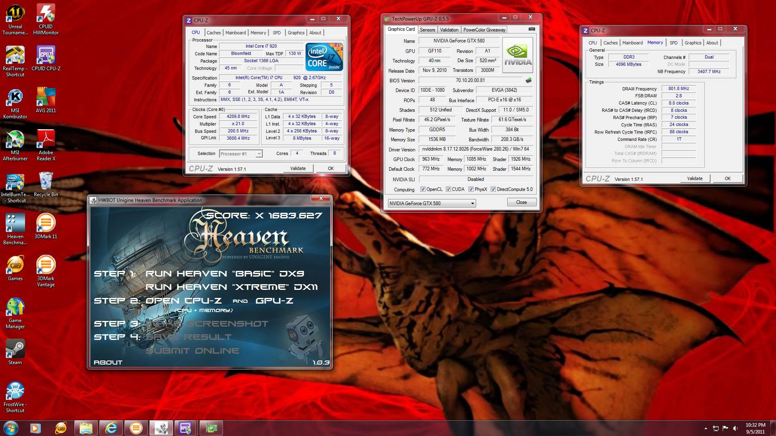Show hidden tray icons arrow
This screenshot has height=436, width=776.
706,428
